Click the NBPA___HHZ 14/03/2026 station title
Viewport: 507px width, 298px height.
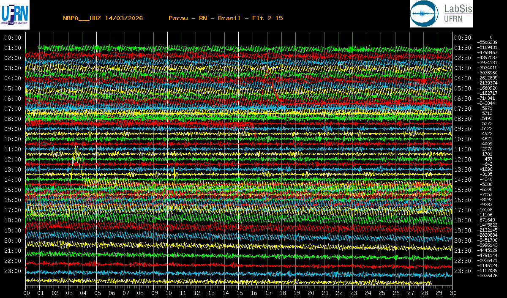[103, 18]
